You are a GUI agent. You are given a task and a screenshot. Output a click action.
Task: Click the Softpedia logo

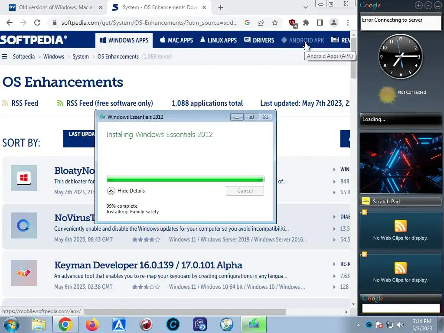(33, 39)
